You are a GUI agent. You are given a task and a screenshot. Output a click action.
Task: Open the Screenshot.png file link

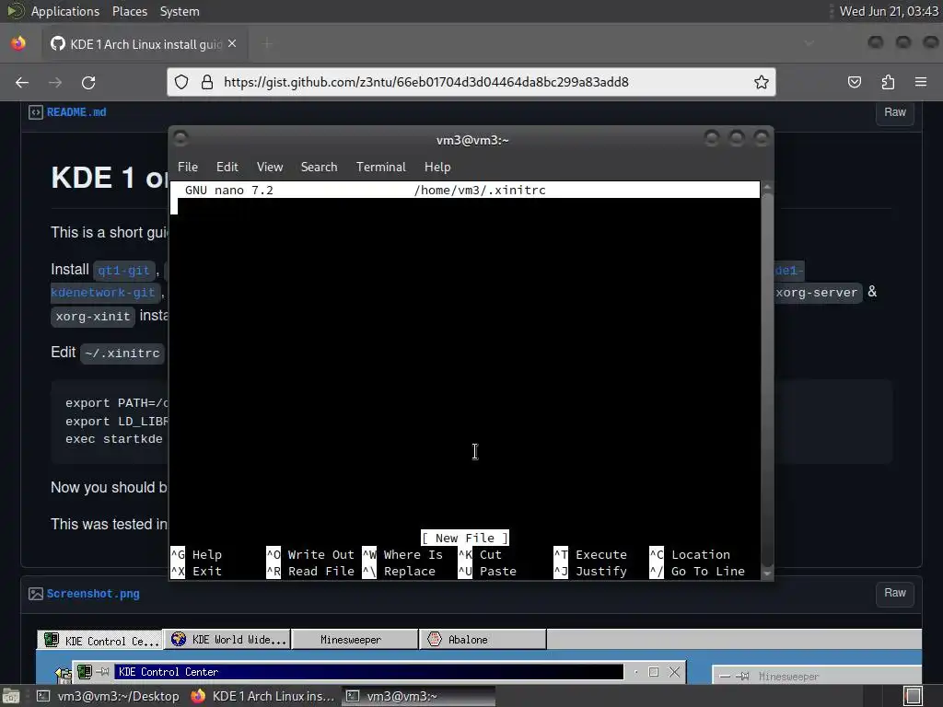click(93, 594)
